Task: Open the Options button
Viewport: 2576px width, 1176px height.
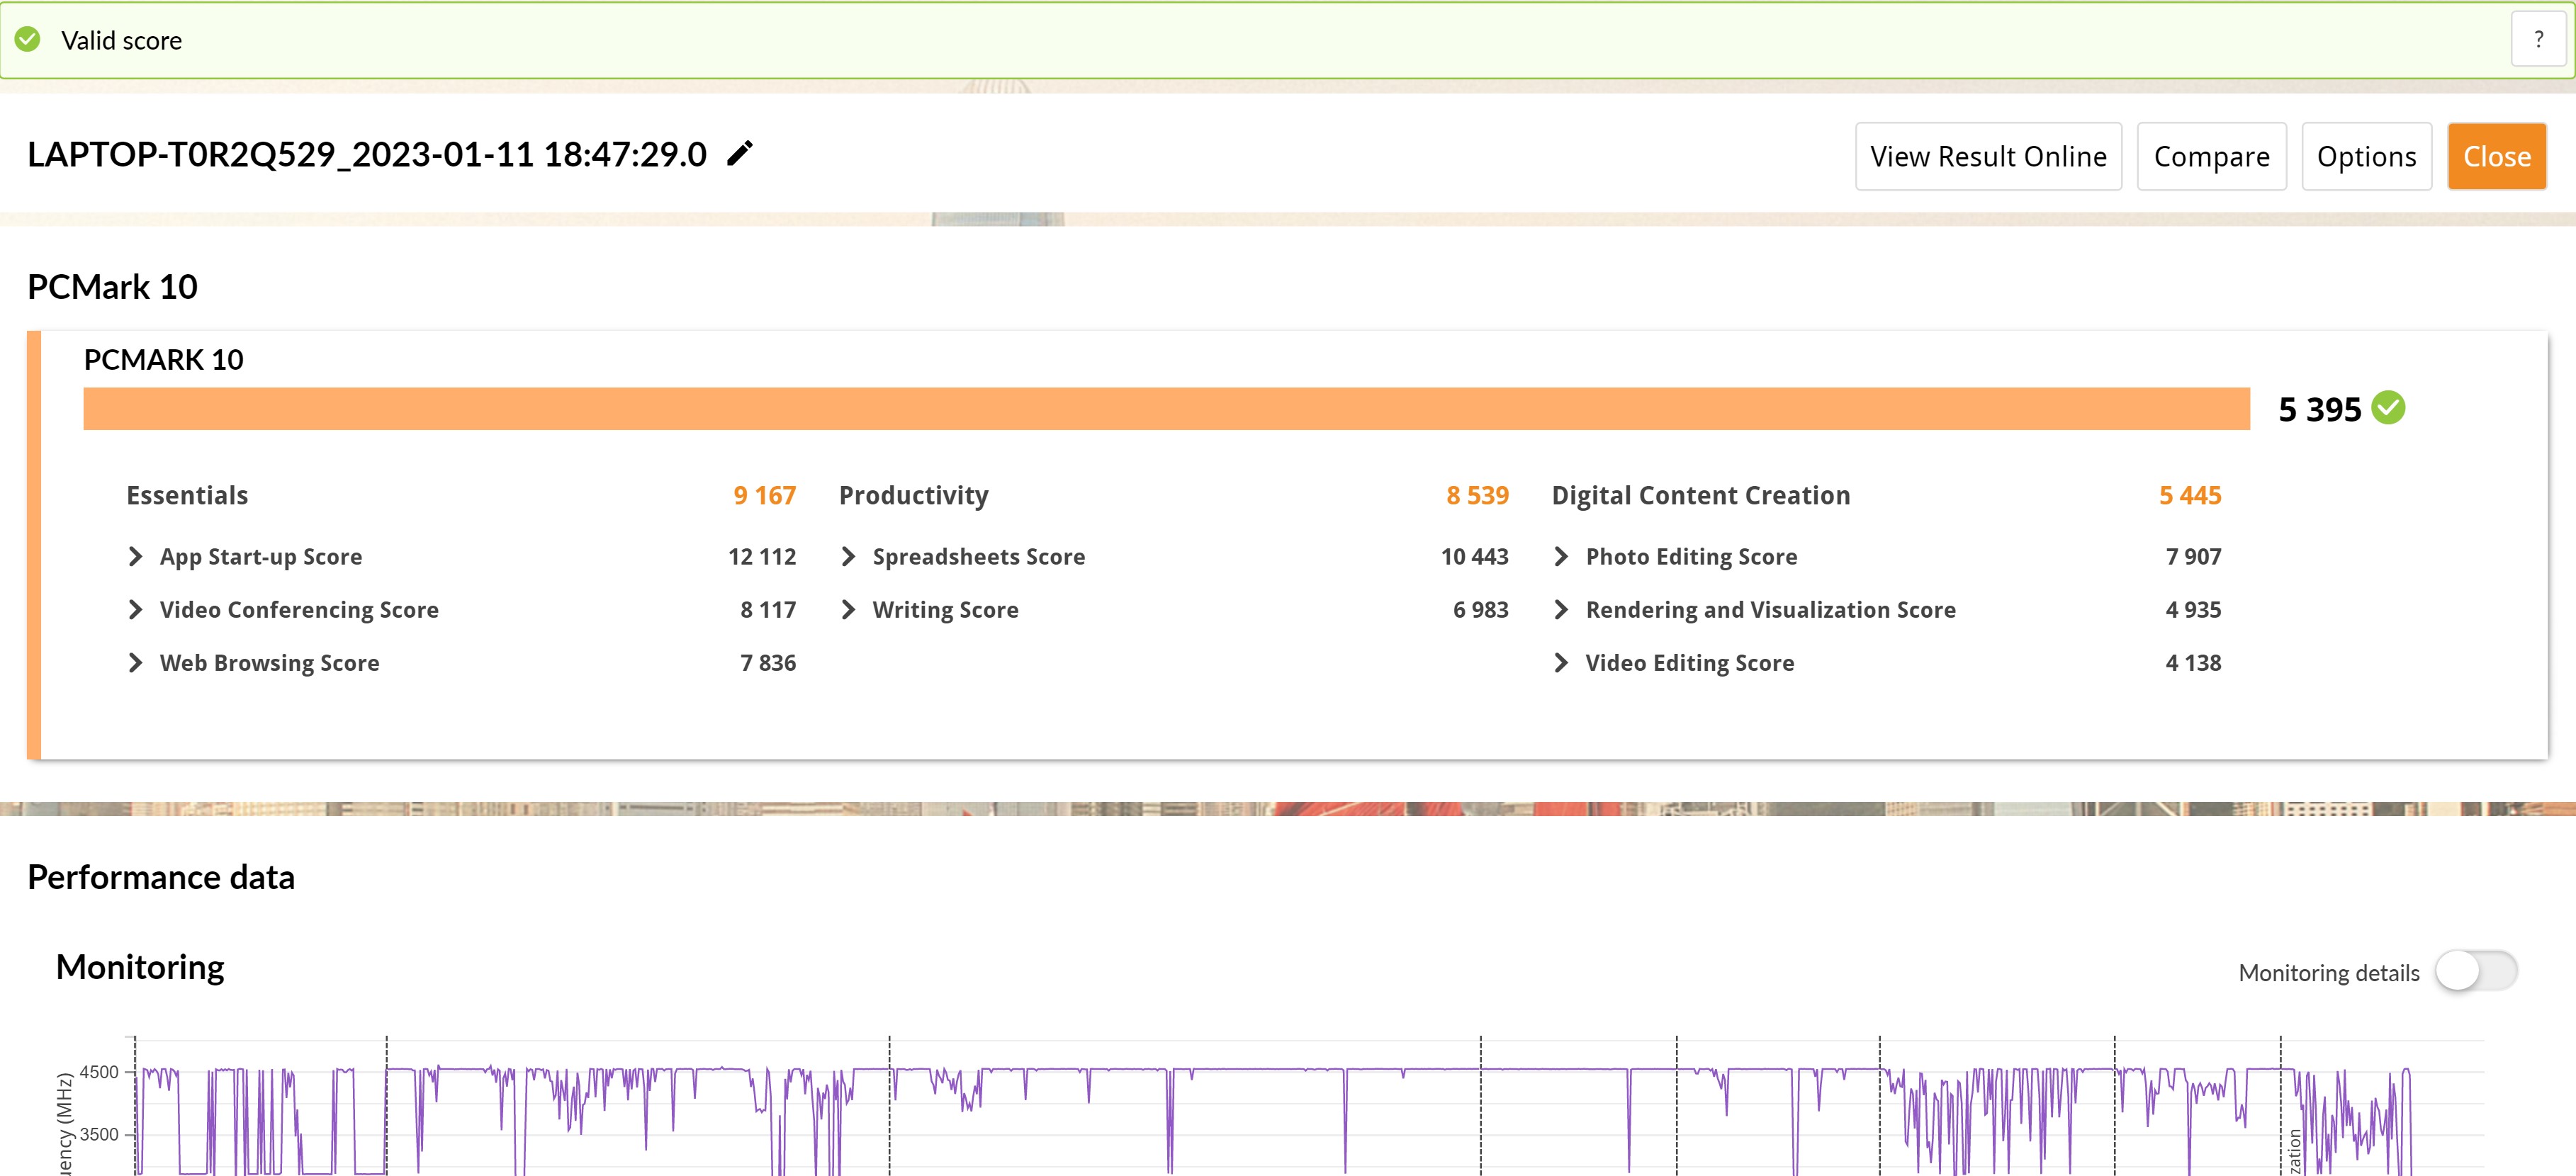Action: (x=2366, y=156)
